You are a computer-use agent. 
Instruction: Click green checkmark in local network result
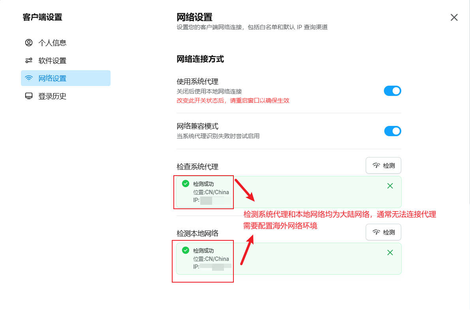[x=186, y=250]
